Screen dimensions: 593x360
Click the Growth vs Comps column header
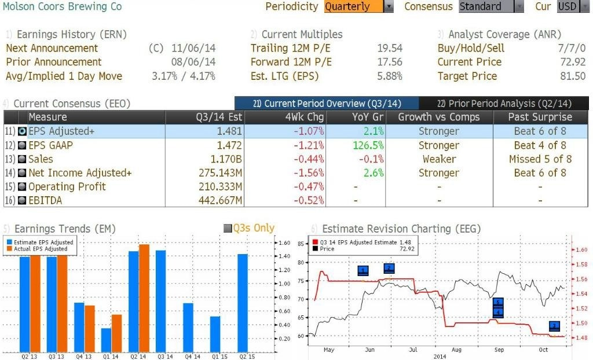[x=439, y=117]
